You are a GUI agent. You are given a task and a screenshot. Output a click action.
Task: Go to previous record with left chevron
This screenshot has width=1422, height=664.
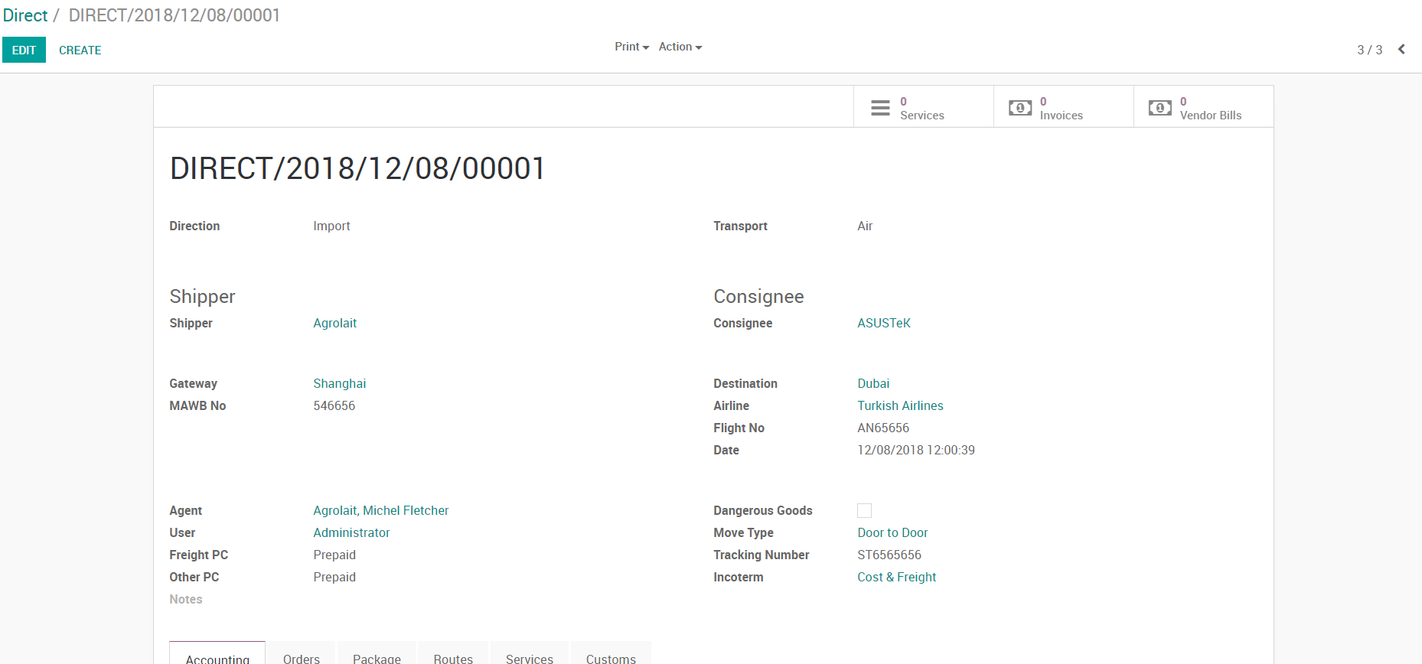[1401, 50]
